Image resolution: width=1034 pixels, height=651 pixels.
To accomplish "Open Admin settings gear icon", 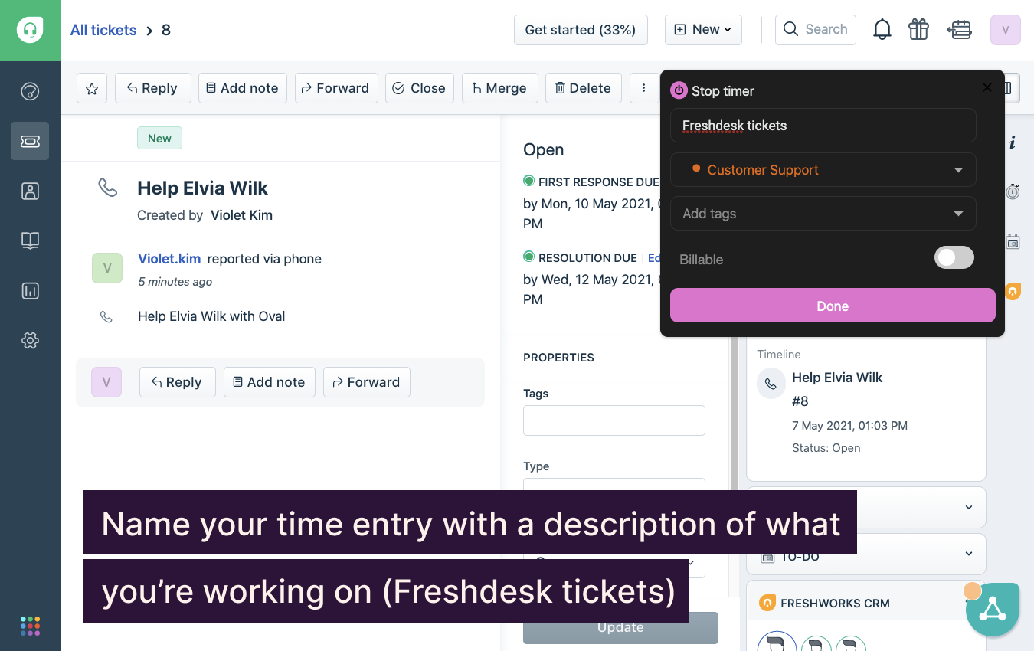I will point(30,341).
